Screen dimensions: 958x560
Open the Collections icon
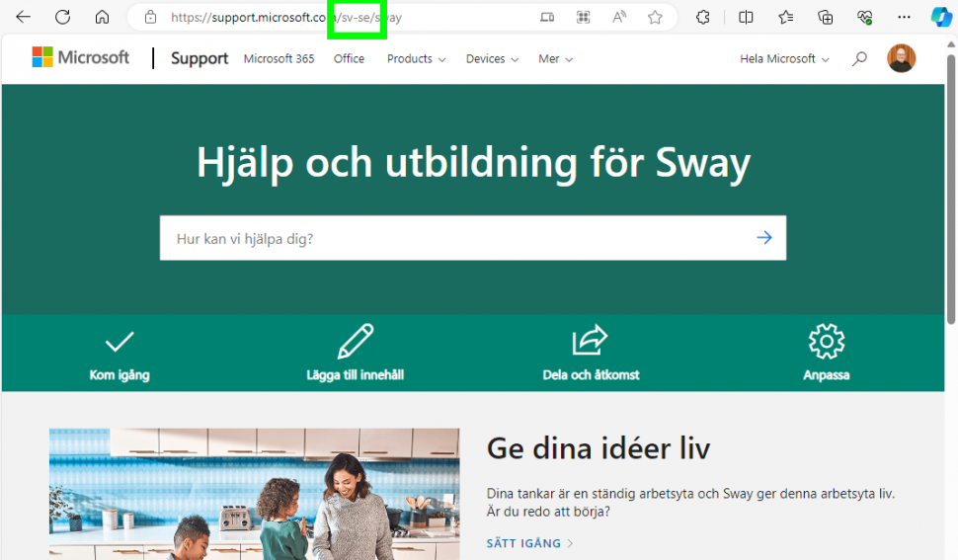pyautogui.click(x=825, y=17)
